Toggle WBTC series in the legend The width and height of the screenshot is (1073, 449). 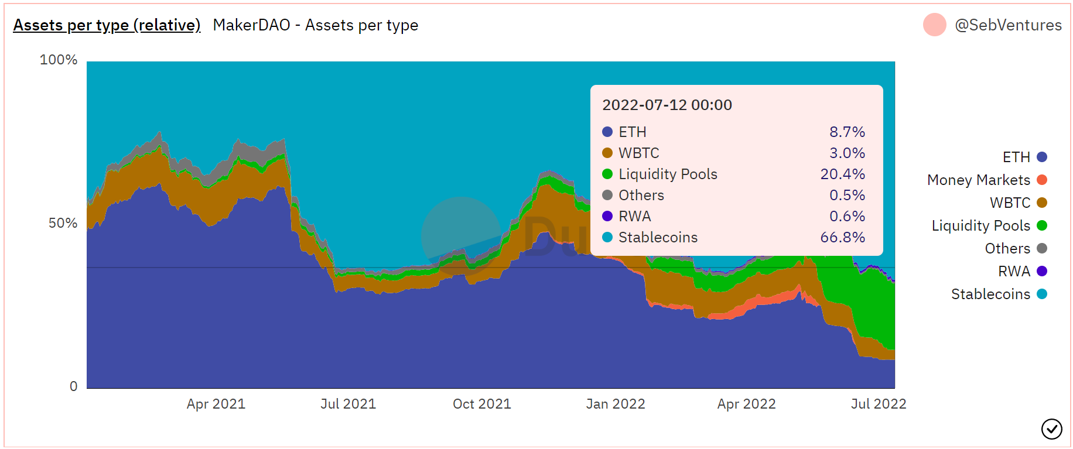[x=1010, y=203]
